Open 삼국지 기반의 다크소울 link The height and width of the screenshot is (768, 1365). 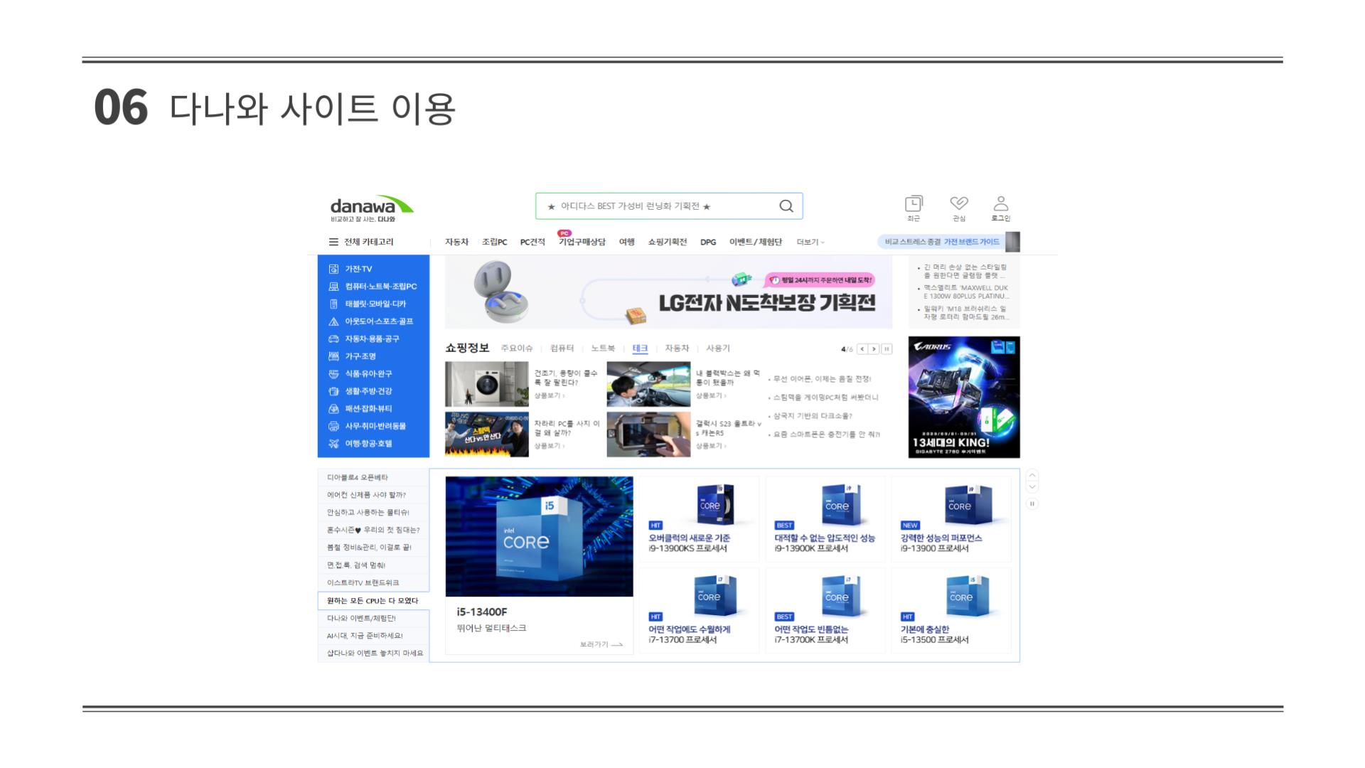pos(813,416)
